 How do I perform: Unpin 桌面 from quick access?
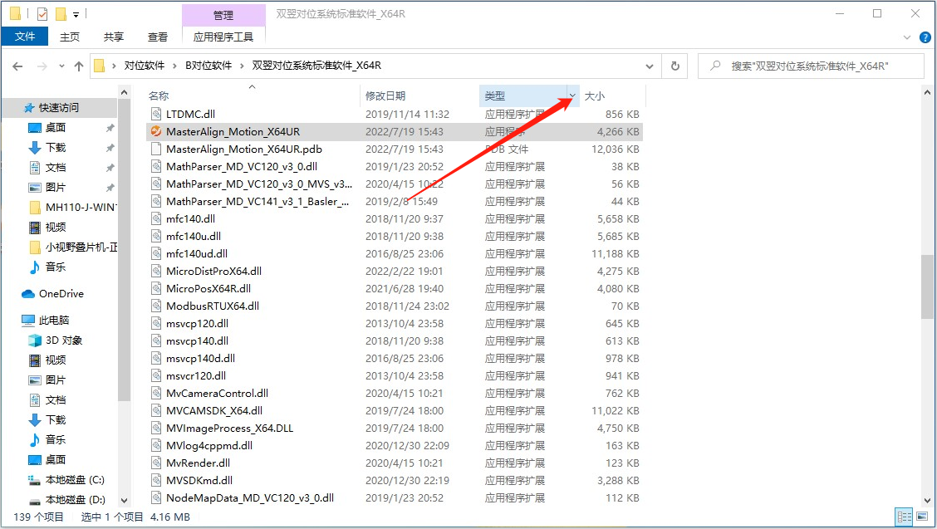(x=110, y=128)
